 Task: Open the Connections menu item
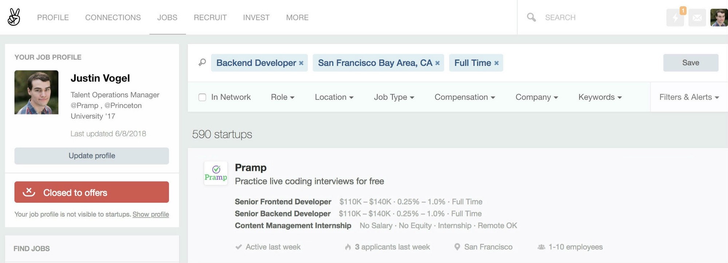pos(113,17)
